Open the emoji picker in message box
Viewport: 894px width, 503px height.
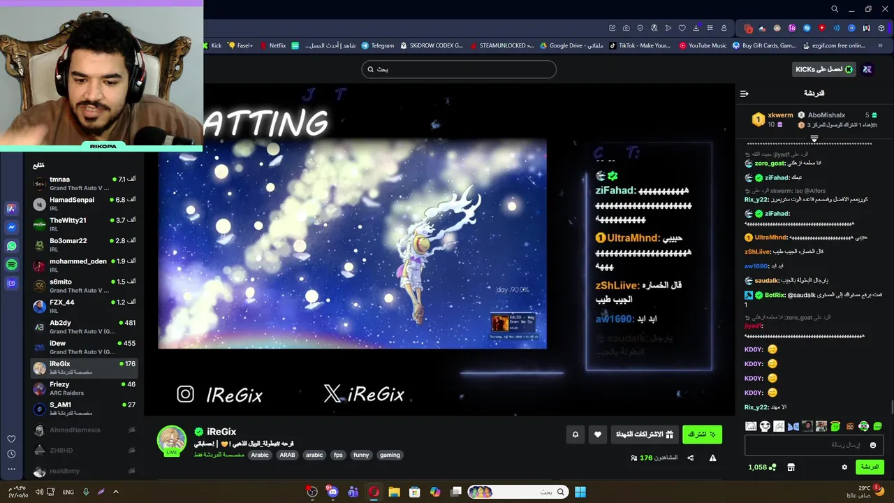(x=872, y=445)
